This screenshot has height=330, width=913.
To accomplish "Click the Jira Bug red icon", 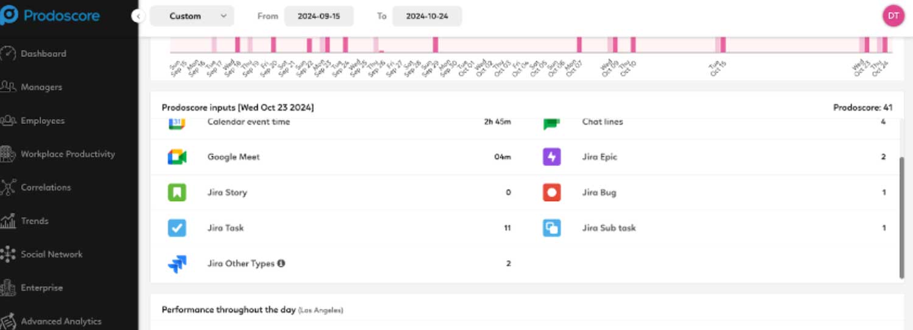I will pos(551,192).
